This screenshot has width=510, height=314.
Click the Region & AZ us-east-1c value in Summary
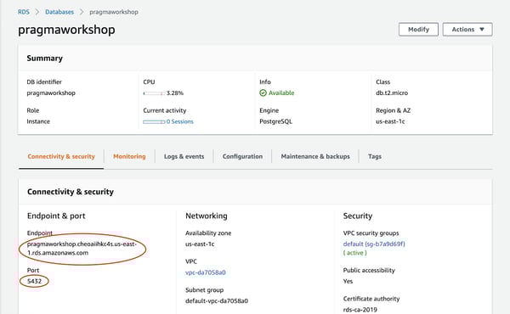(390, 121)
